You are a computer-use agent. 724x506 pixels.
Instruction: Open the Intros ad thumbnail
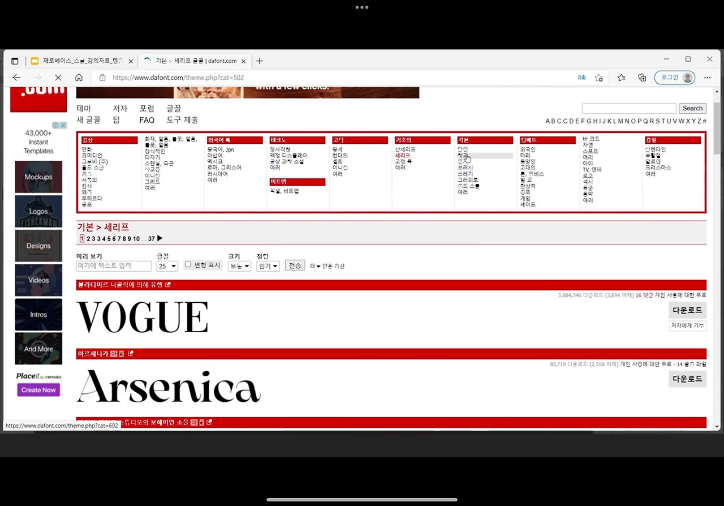[38, 315]
